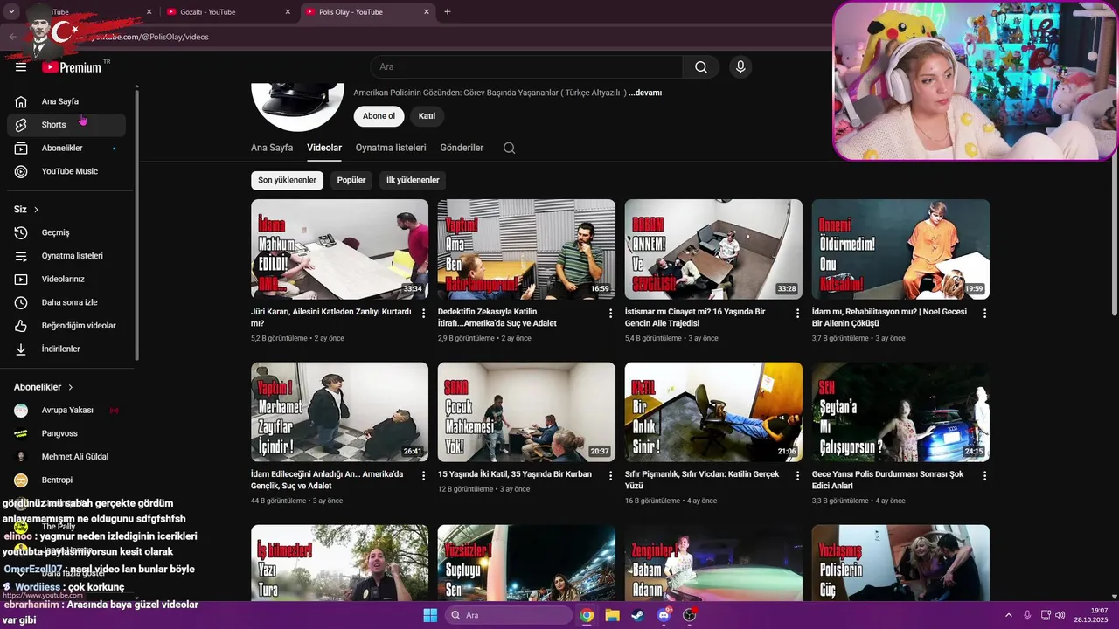Click the YouTube 'Ara' search field
This screenshot has height=629, width=1119.
pyautogui.click(x=526, y=67)
